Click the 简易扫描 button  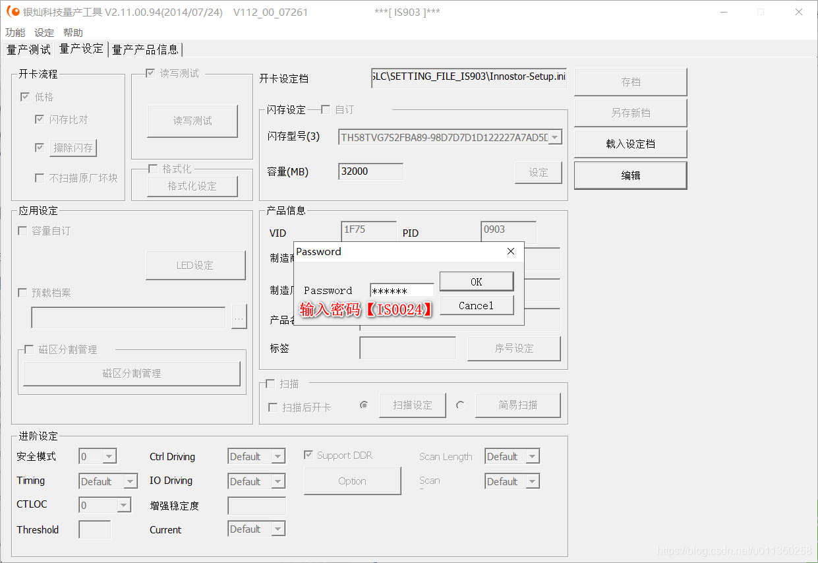518,405
